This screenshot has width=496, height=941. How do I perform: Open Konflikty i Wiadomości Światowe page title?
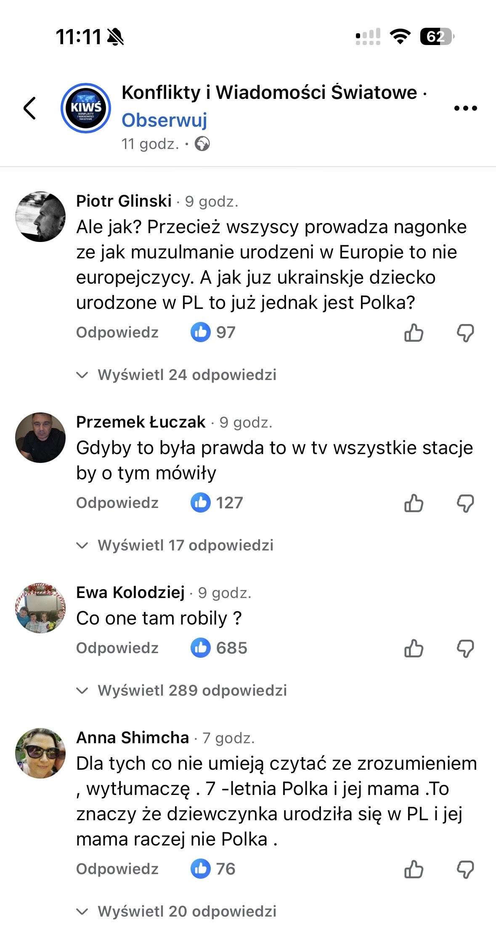(269, 93)
